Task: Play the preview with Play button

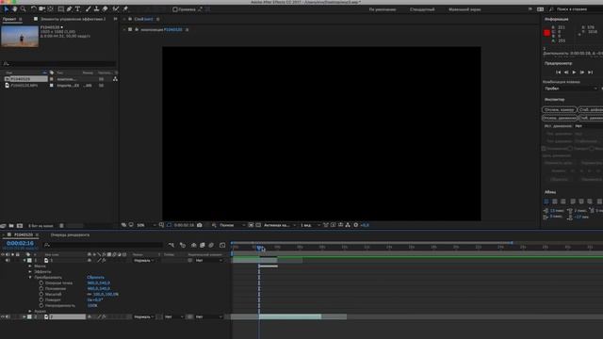Action: [574, 73]
